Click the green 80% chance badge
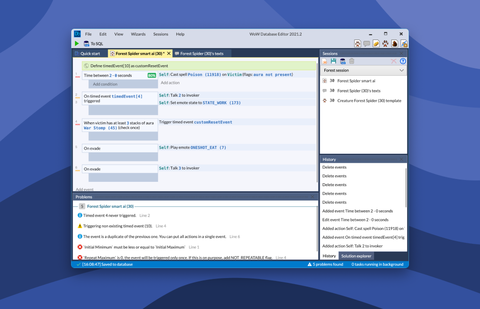This screenshot has width=480, height=309. click(x=152, y=75)
